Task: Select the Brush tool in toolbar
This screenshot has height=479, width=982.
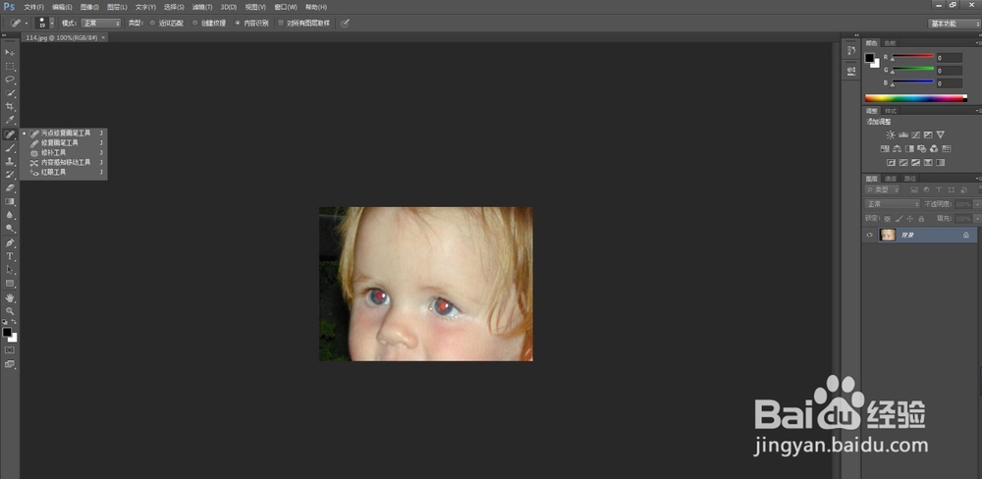Action: click(10, 148)
